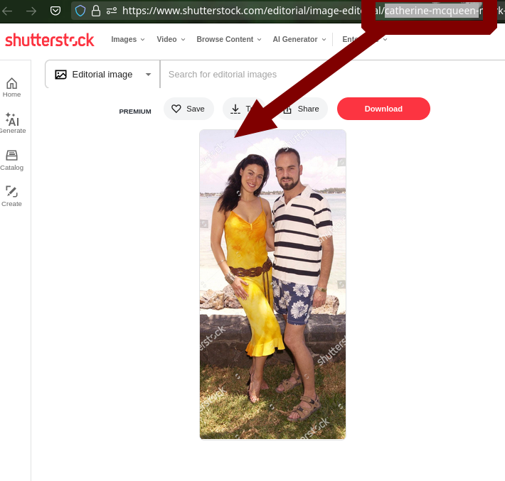Open Catalog in the sidebar
The image size is (505, 481).
[11, 161]
